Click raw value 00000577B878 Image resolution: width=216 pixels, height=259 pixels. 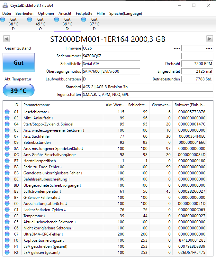point(192,112)
